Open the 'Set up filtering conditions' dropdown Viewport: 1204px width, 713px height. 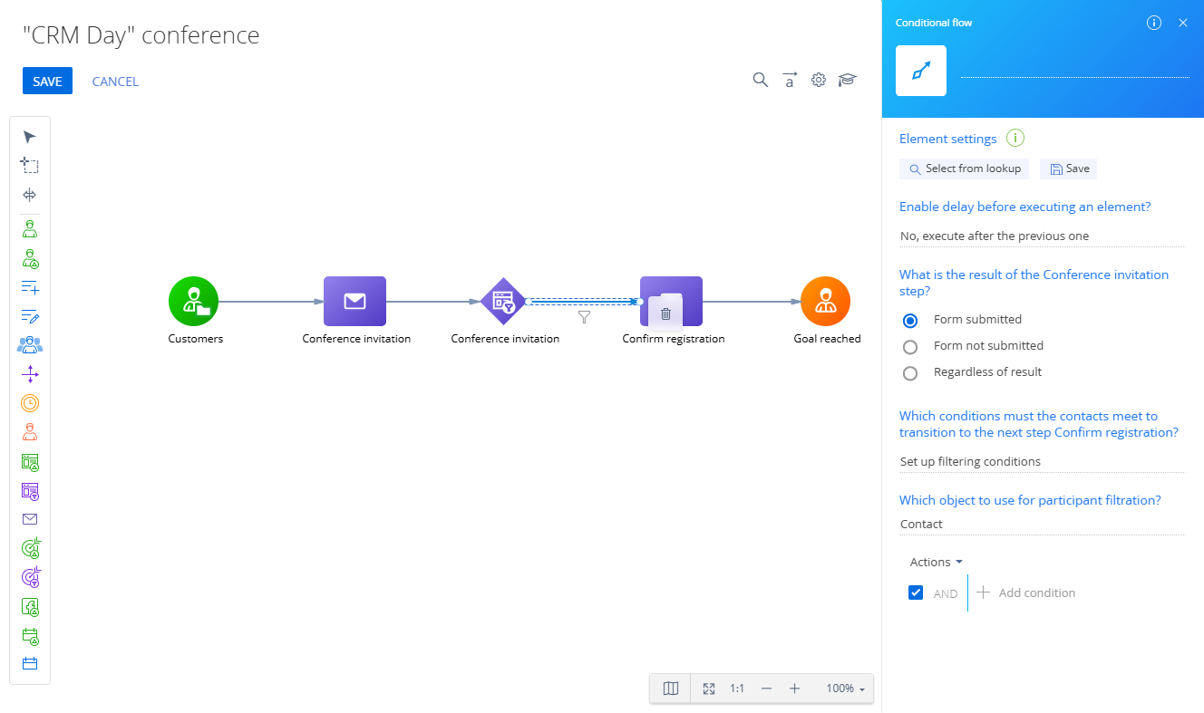1042,461
